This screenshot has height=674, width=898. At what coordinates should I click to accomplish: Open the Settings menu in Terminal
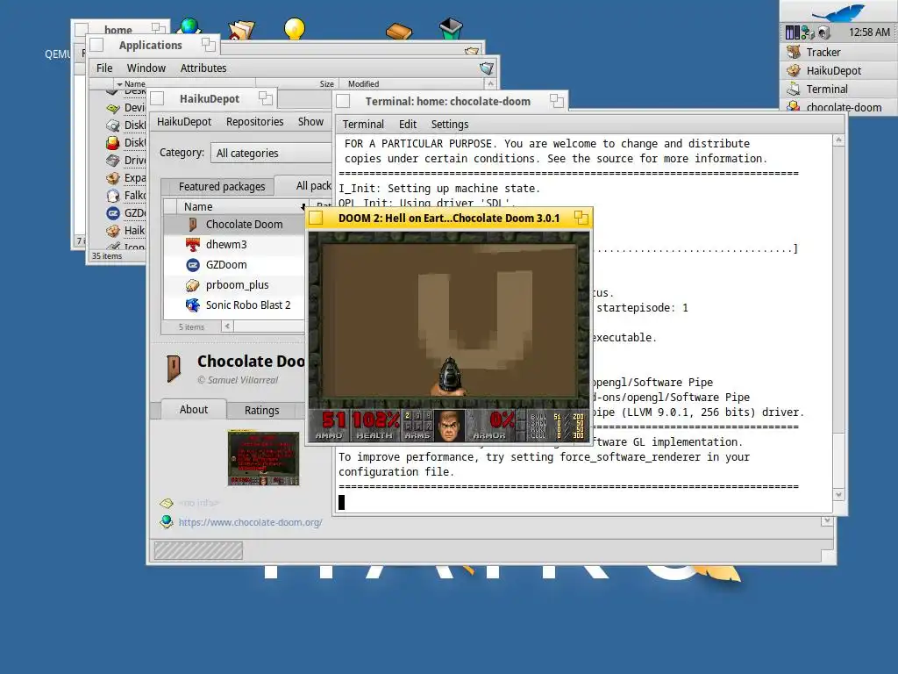(x=450, y=125)
